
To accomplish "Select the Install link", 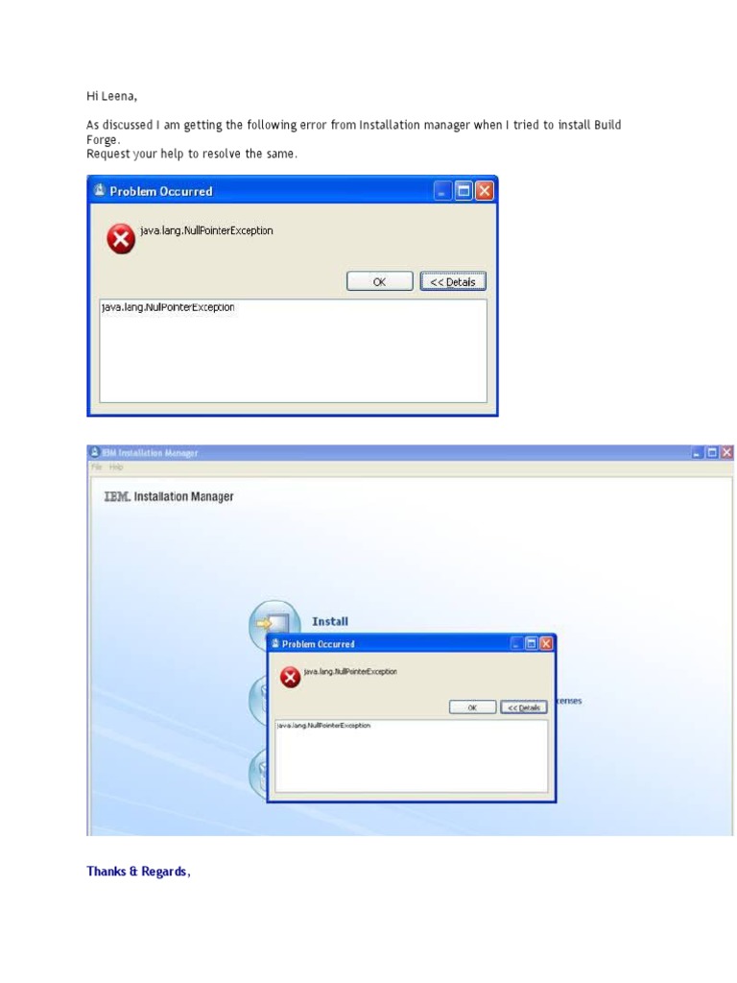I will pyautogui.click(x=330, y=621).
